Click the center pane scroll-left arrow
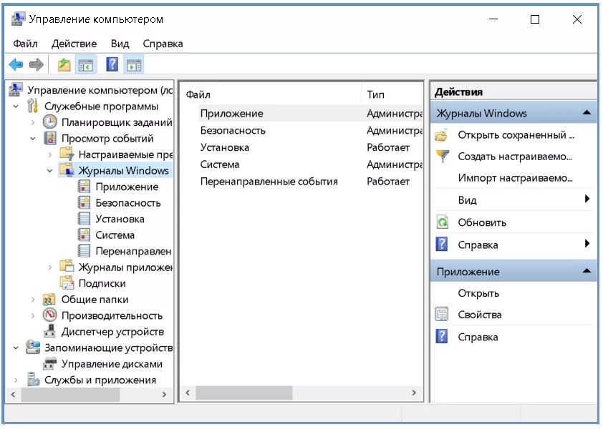Screen dimensions: 603x429 pos(188,393)
